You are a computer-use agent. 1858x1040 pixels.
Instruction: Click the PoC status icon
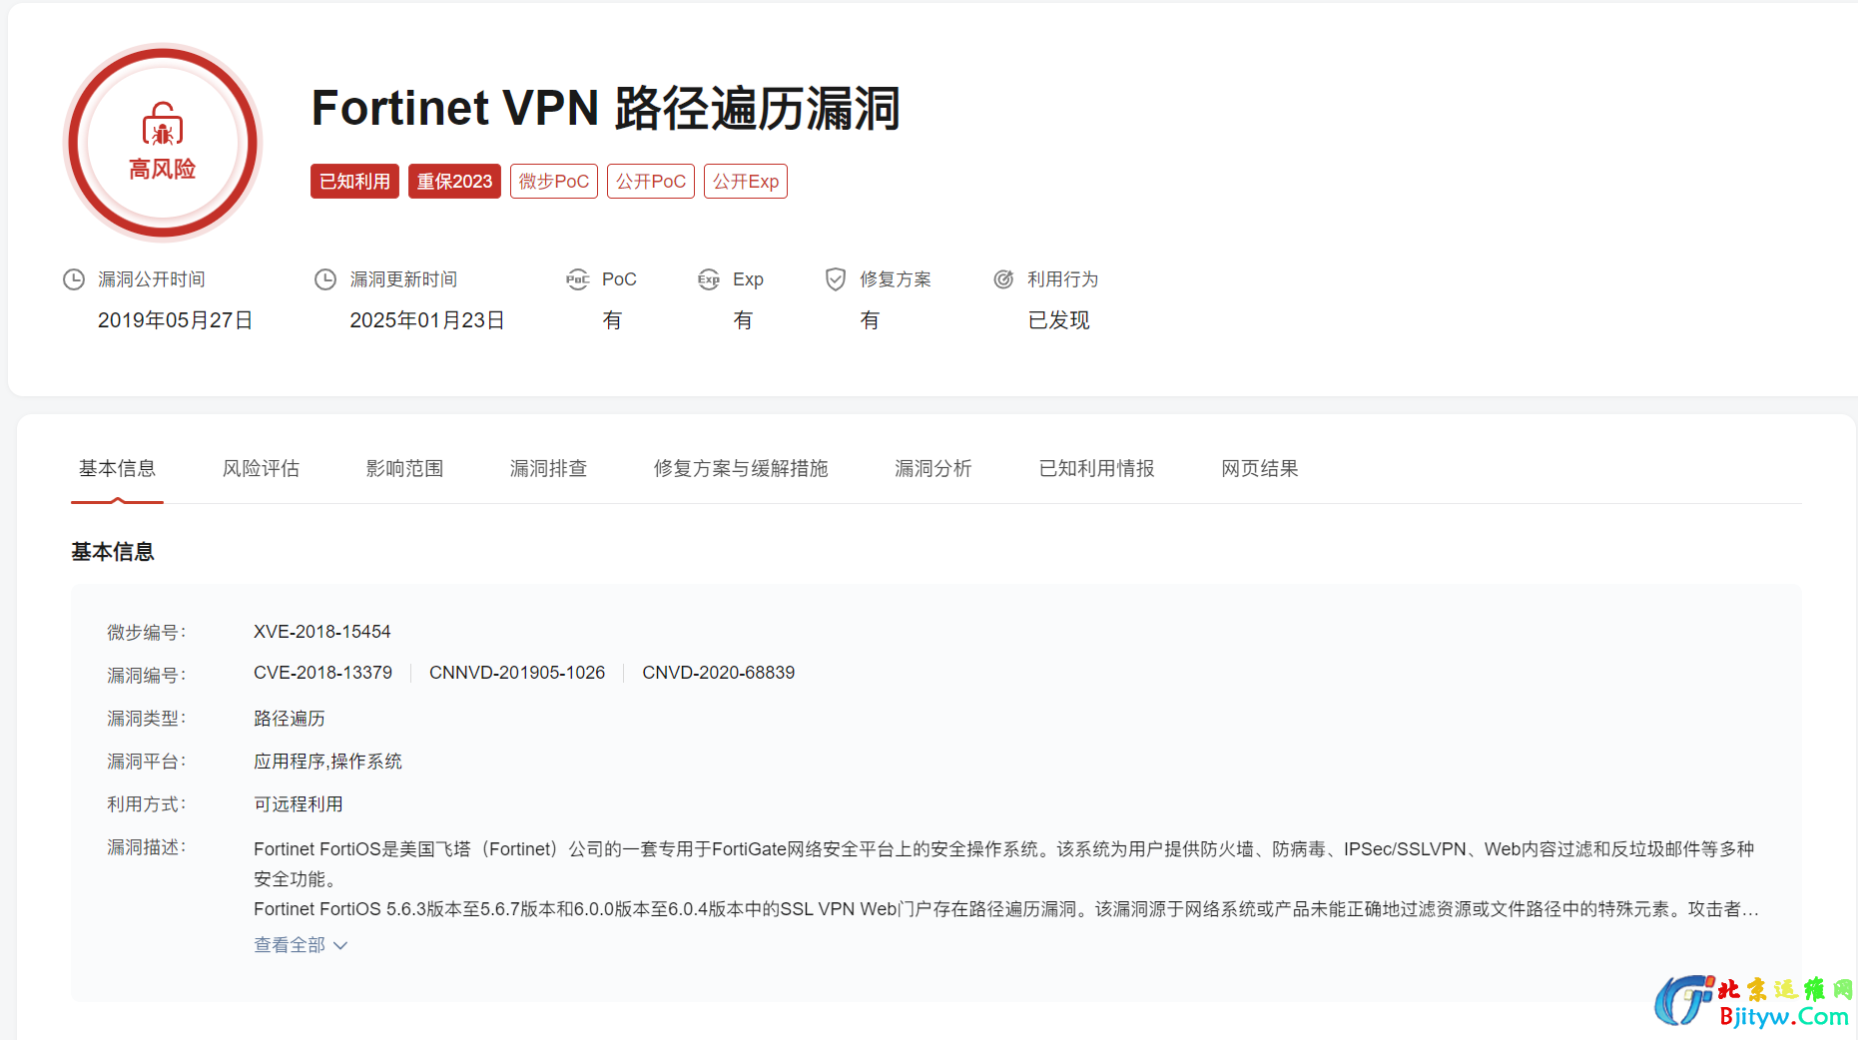(x=577, y=279)
